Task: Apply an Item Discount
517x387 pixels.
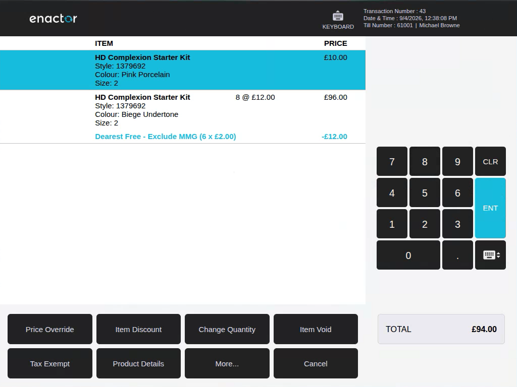Action: tap(138, 329)
